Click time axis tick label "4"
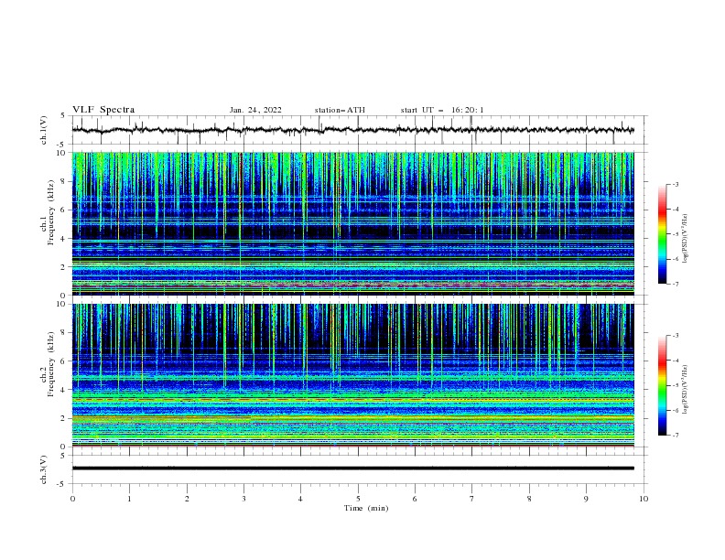The height and width of the screenshot is (560, 725). 301,499
